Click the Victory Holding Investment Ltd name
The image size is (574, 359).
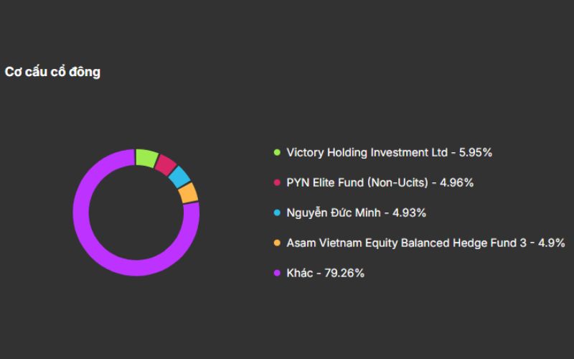coord(367,152)
